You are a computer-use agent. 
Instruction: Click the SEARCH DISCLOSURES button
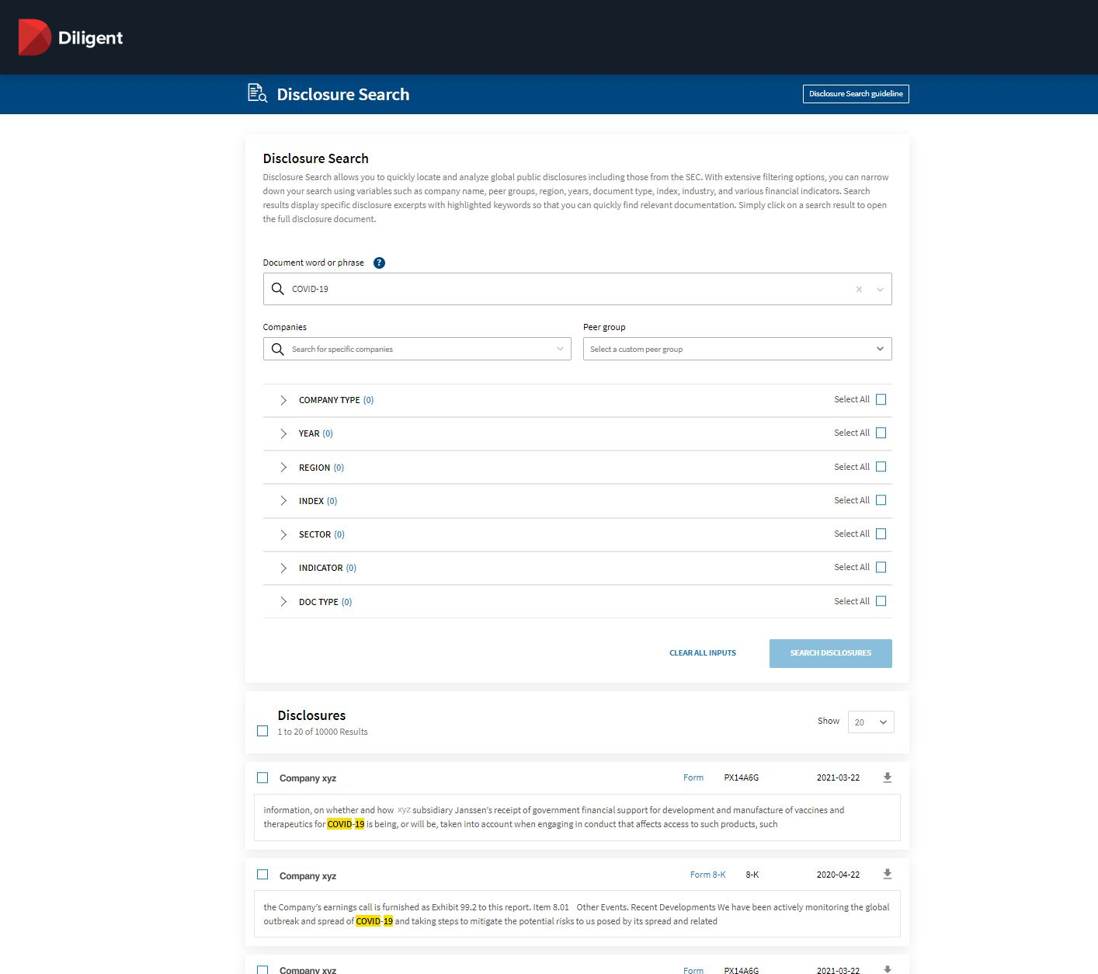830,653
